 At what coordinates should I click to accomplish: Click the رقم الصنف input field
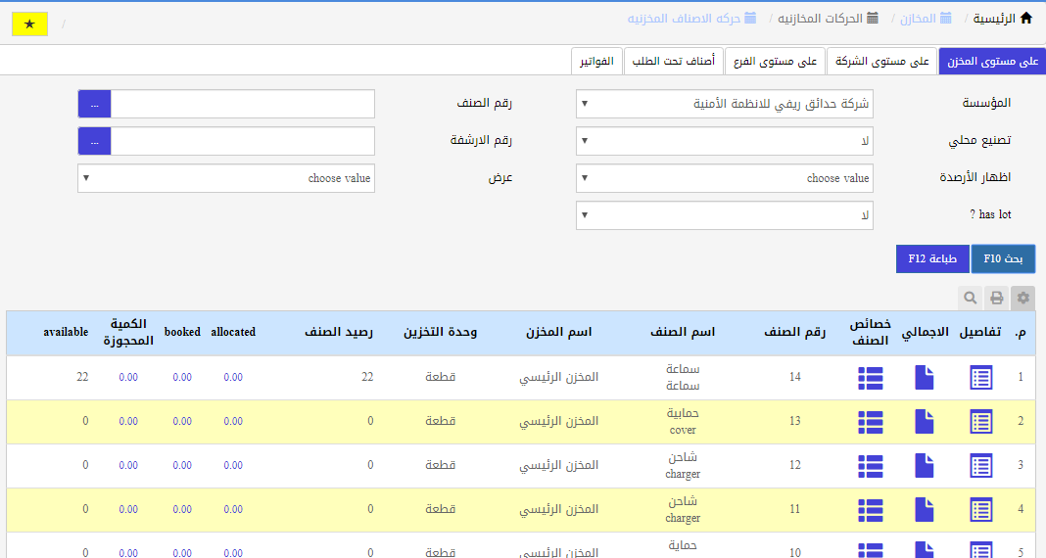[x=242, y=104]
